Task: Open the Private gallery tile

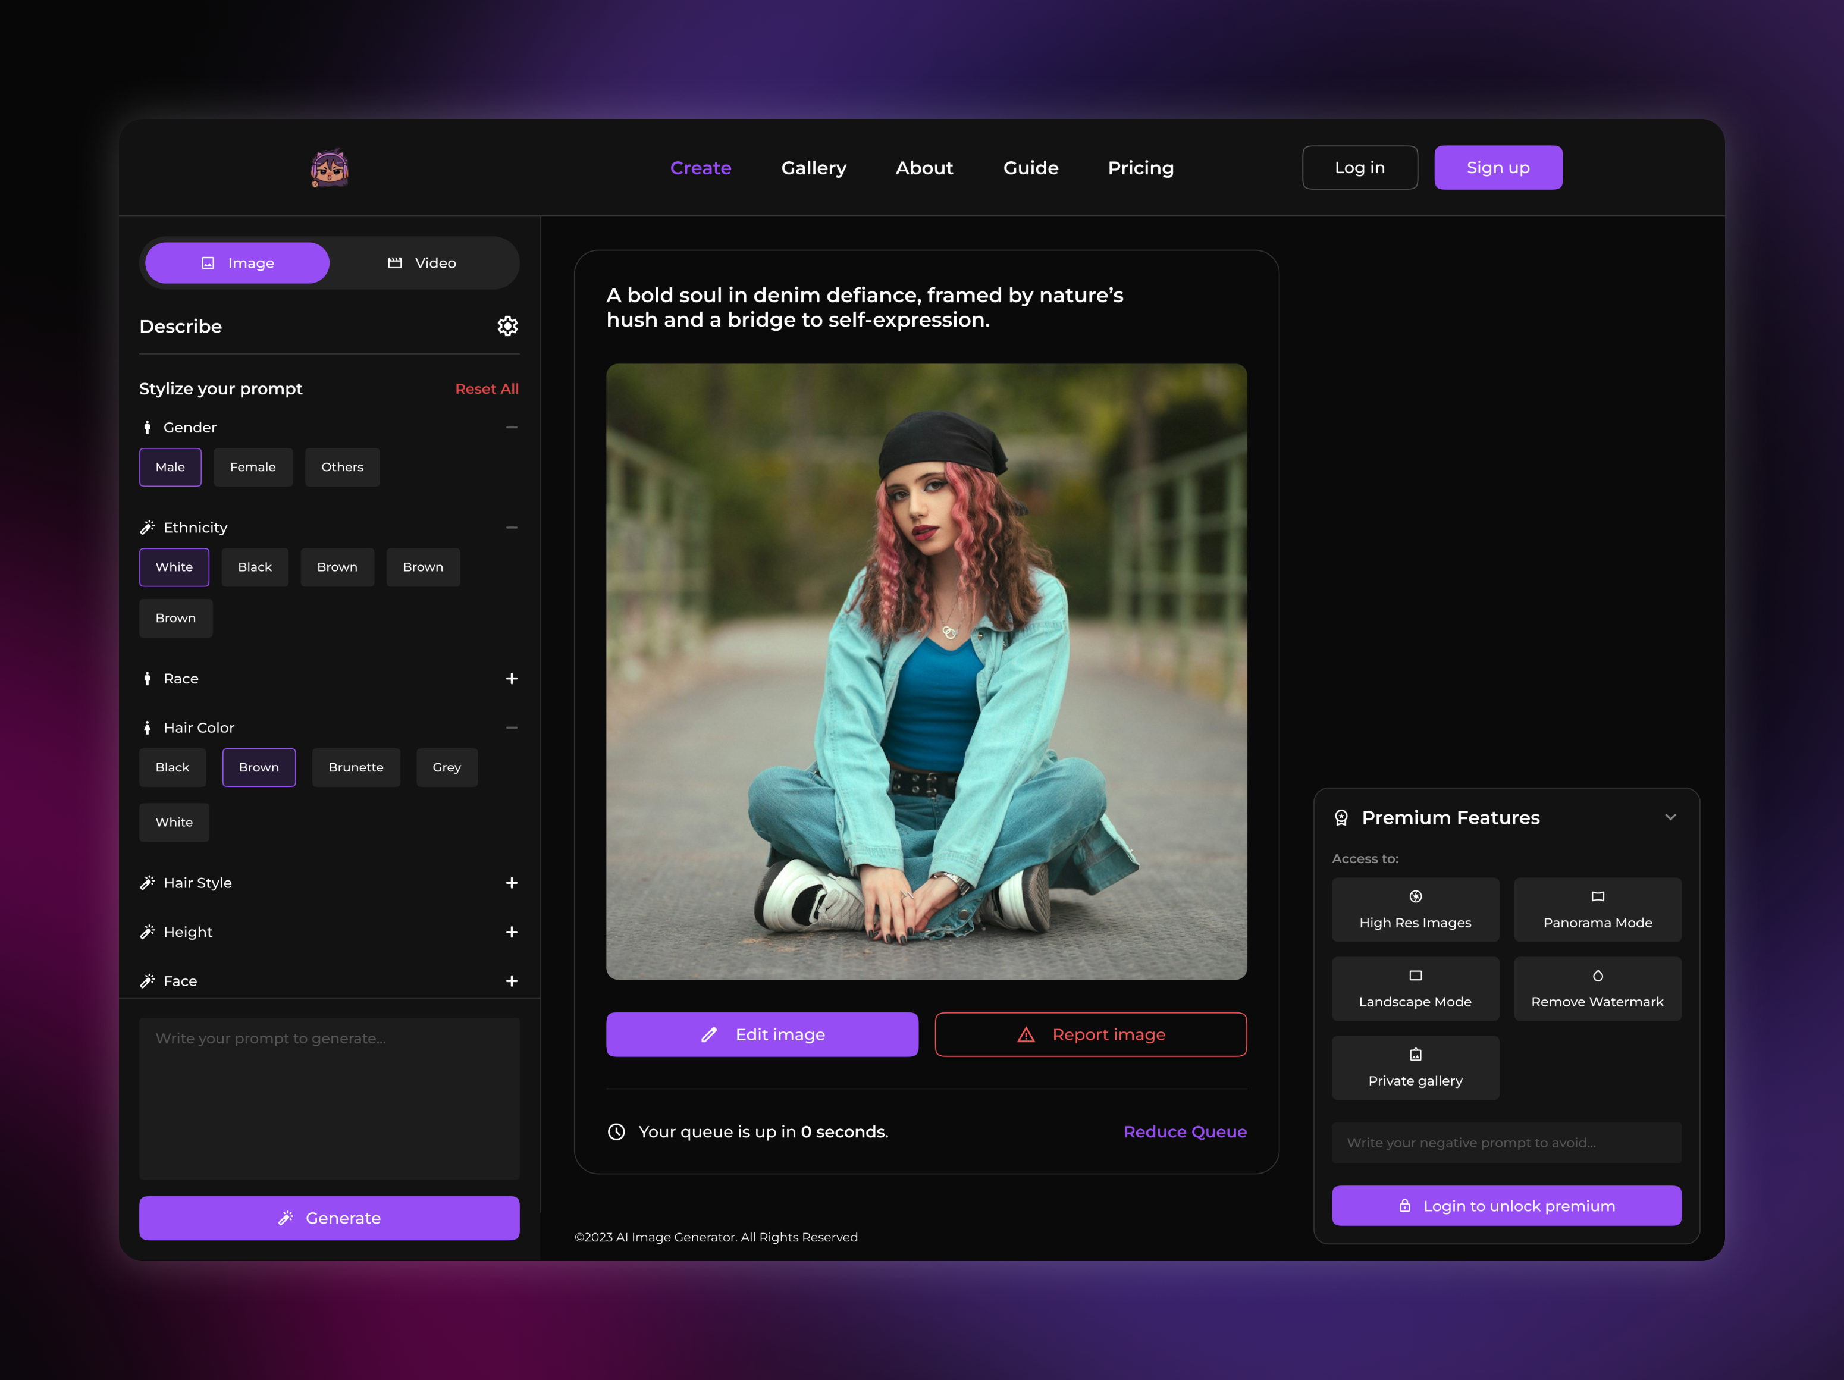Action: point(1415,1068)
